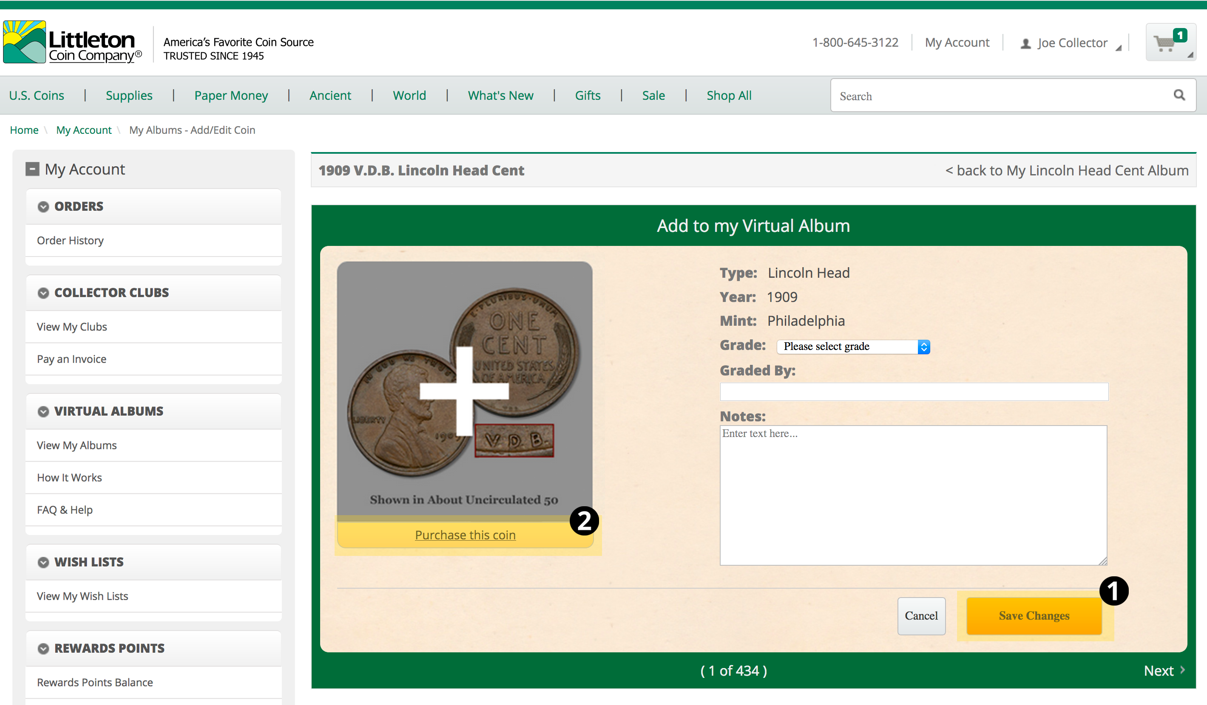The height and width of the screenshot is (705, 1207).
Task: Open the Supplies menu
Action: click(129, 95)
